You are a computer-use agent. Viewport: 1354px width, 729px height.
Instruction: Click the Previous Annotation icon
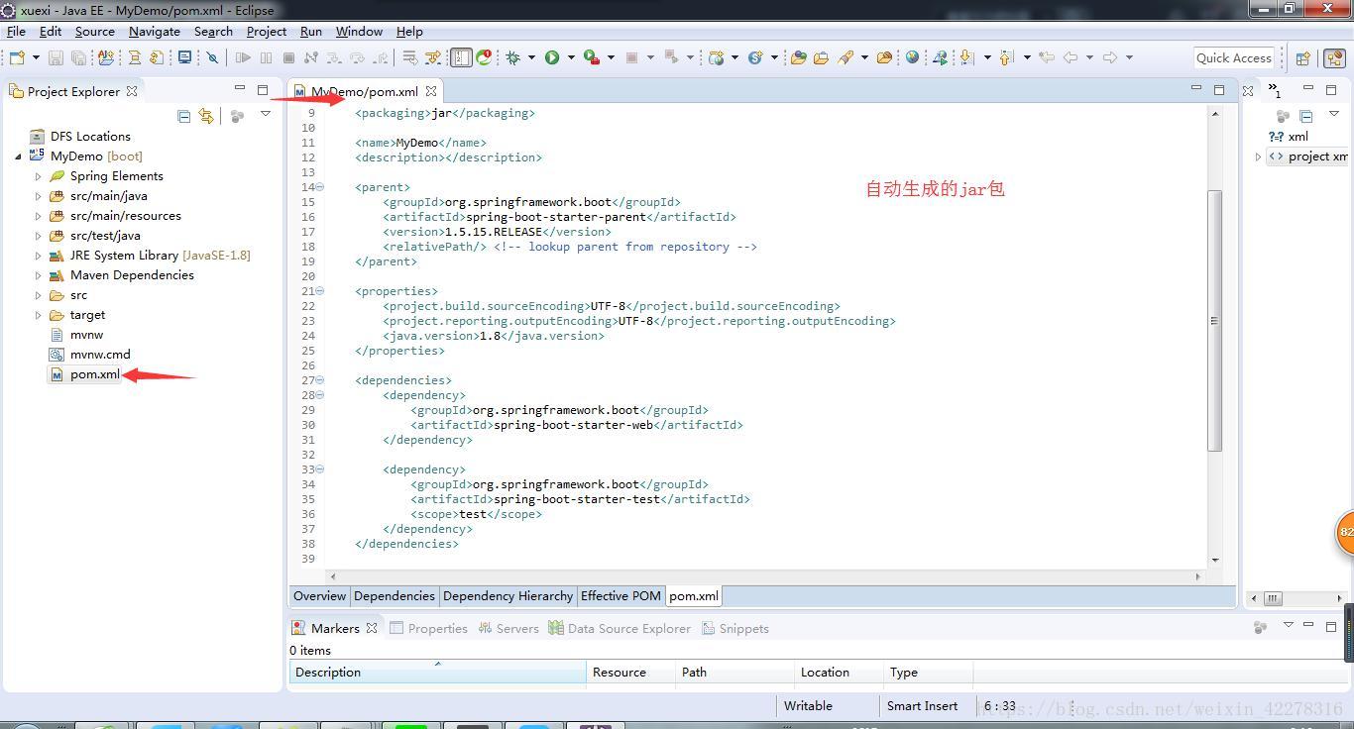click(1007, 57)
